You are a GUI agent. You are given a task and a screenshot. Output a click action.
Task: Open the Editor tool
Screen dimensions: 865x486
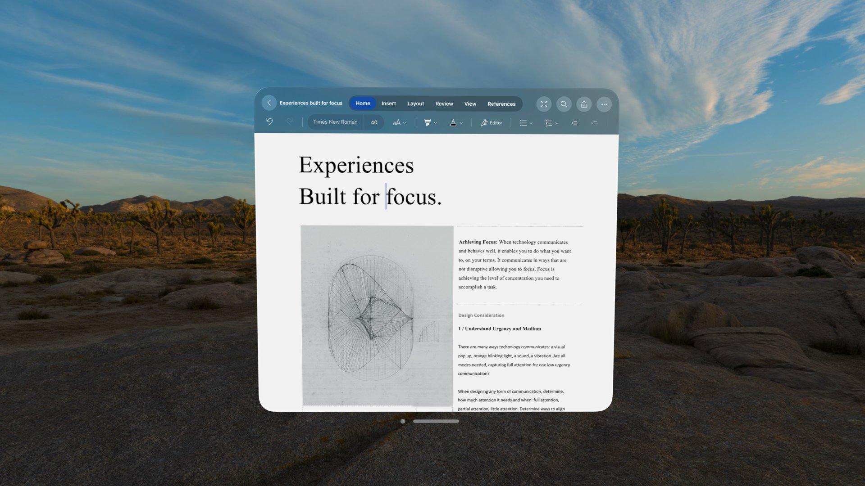pyautogui.click(x=492, y=123)
